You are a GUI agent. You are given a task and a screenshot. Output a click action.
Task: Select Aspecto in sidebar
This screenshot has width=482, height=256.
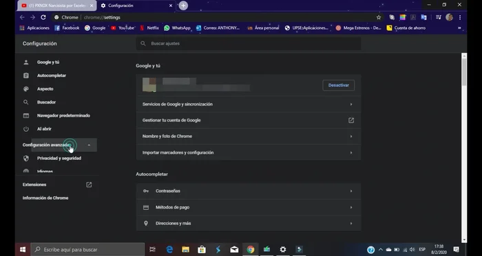pyautogui.click(x=45, y=89)
